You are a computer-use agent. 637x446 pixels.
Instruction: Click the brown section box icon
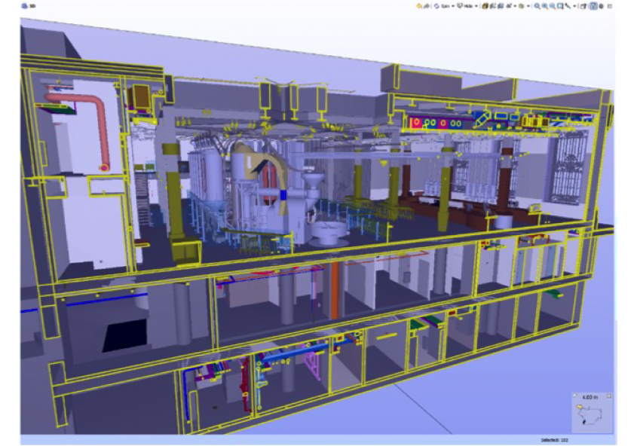483,6
